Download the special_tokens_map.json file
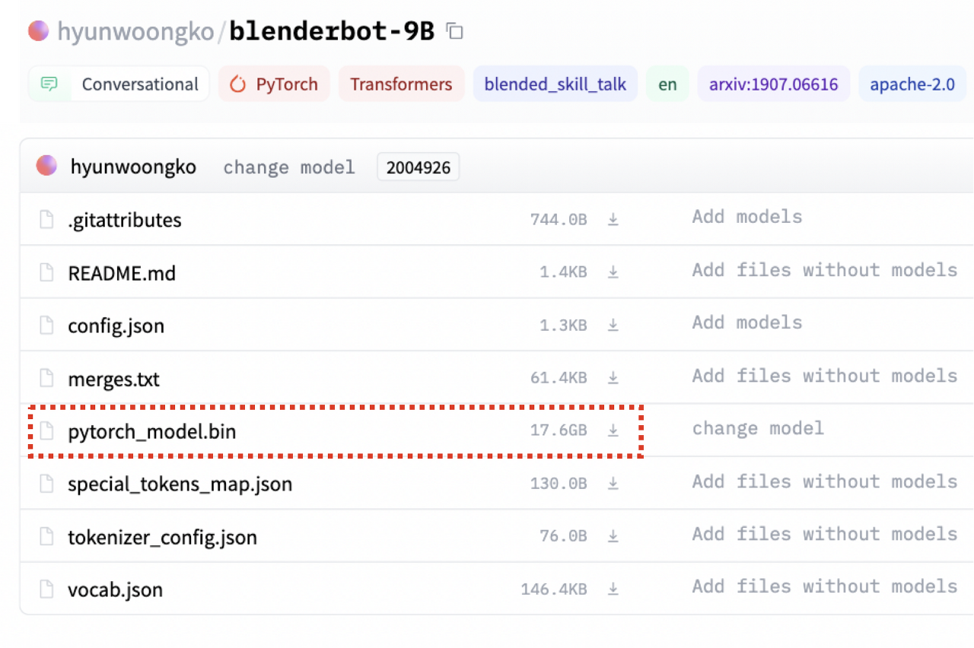Screen dimensions: 974x648 (613, 484)
